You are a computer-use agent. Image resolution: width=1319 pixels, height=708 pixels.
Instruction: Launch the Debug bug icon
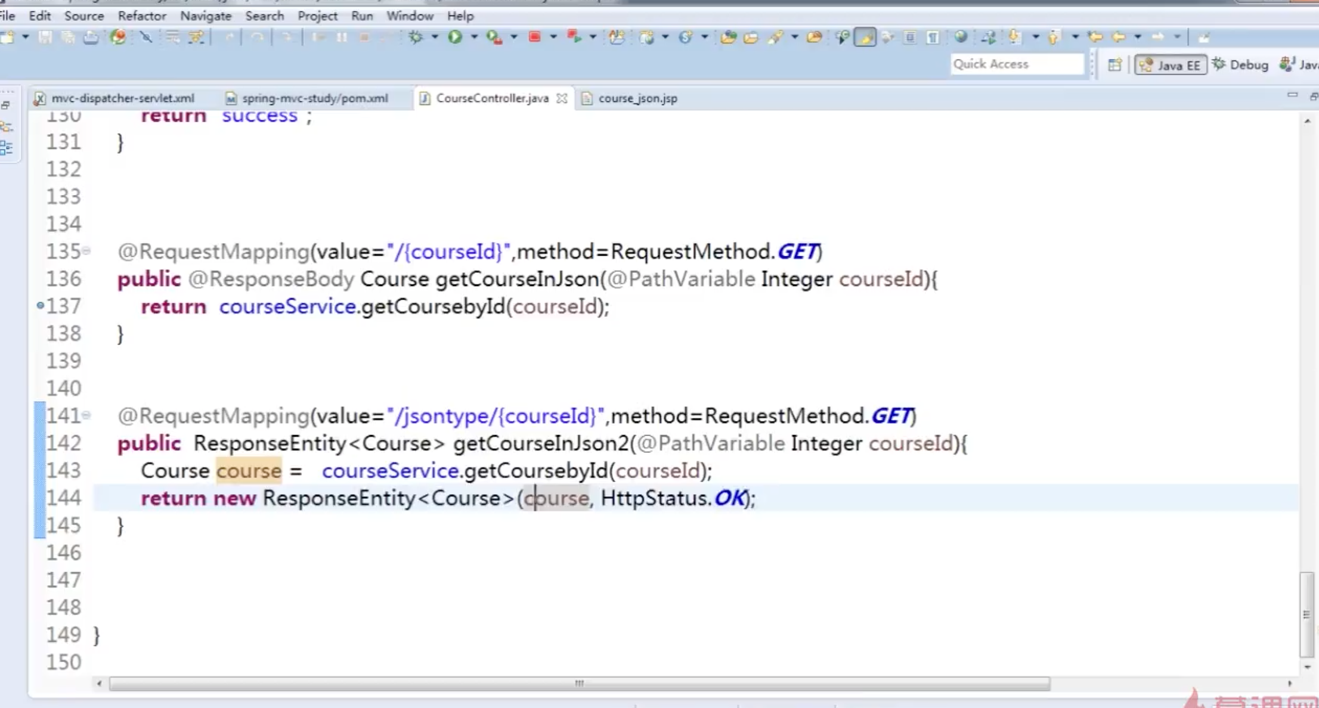[416, 38]
